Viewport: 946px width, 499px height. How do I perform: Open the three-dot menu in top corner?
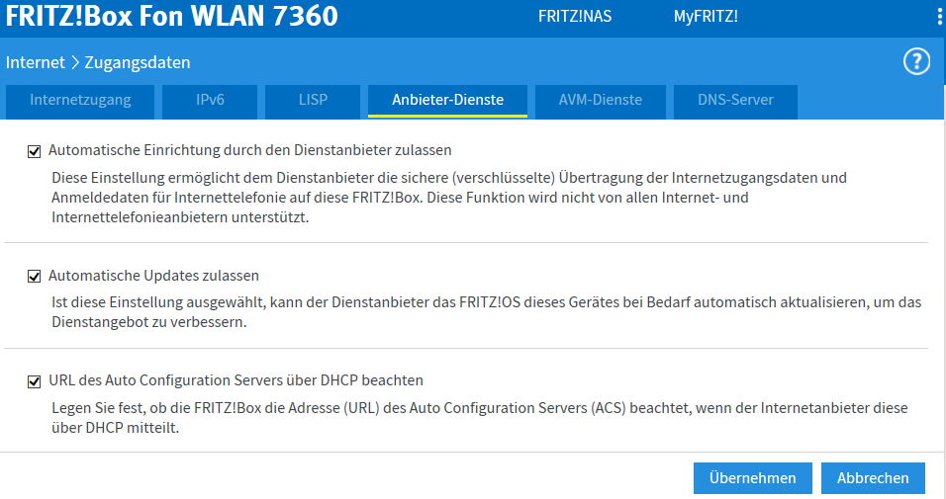pyautogui.click(x=939, y=17)
